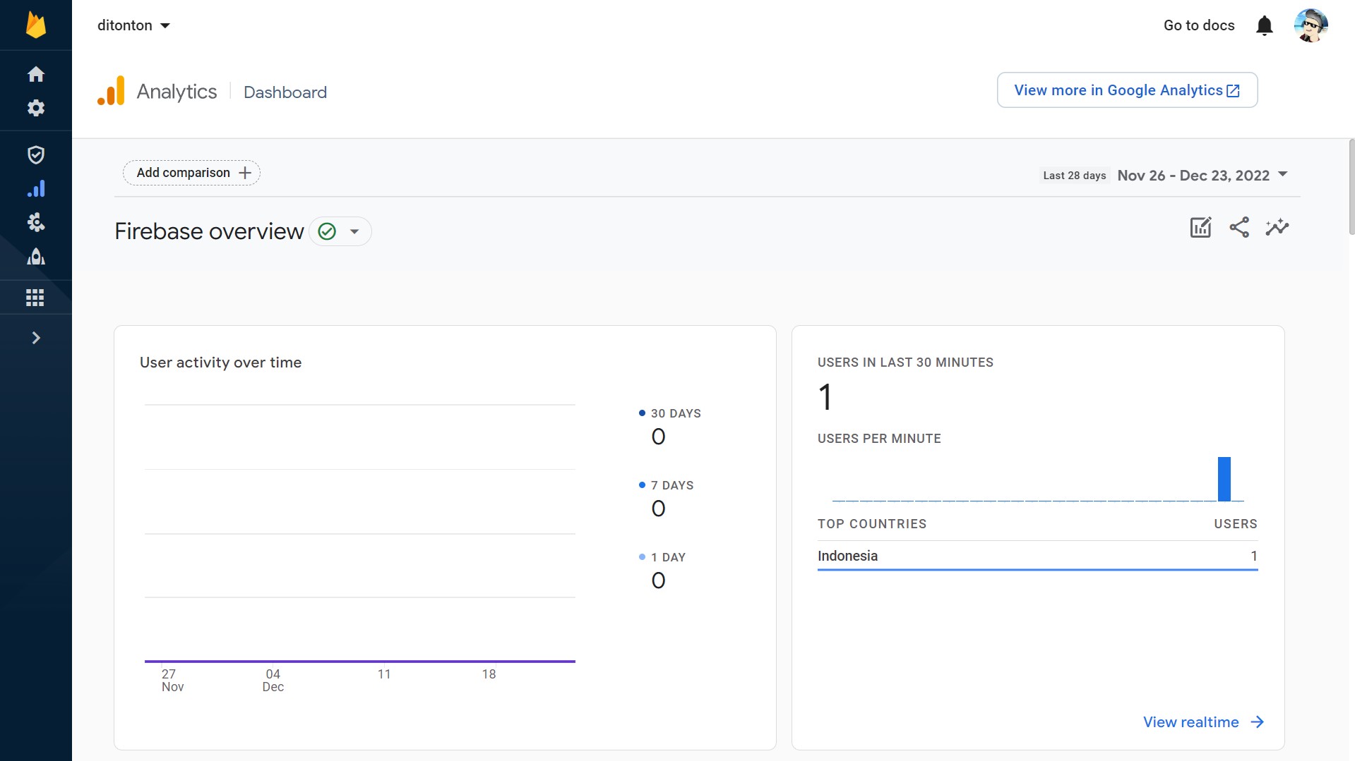Open View more in Google Analytics
The width and height of the screenshot is (1355, 761).
(1126, 90)
